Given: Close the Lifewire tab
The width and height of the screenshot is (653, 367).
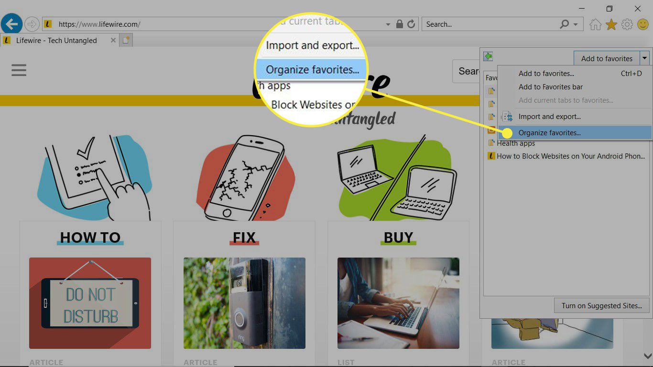Looking at the screenshot, I should (x=113, y=41).
